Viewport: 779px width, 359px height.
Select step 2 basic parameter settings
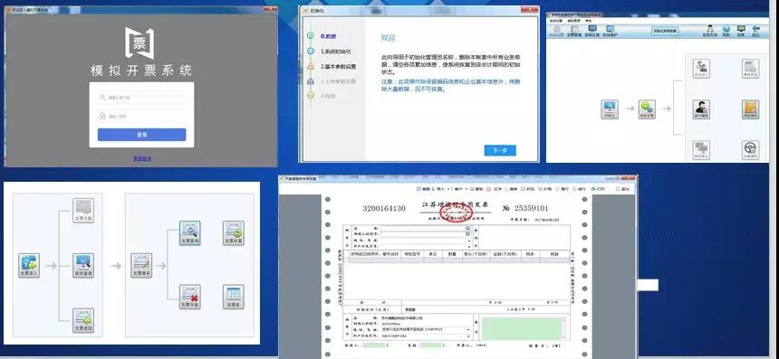tap(339, 66)
